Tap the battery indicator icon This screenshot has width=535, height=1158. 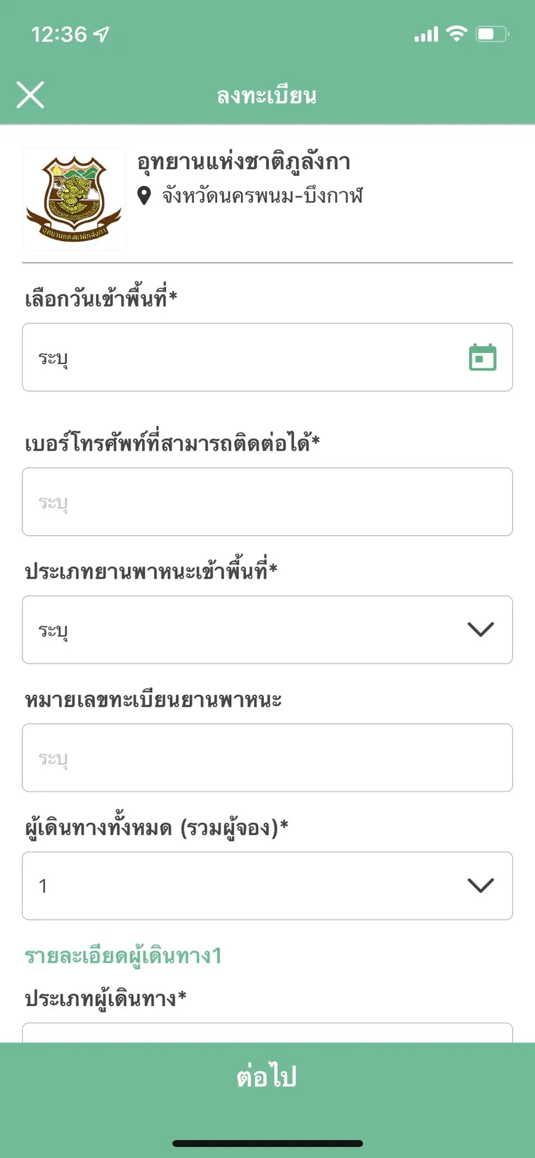coord(492,34)
